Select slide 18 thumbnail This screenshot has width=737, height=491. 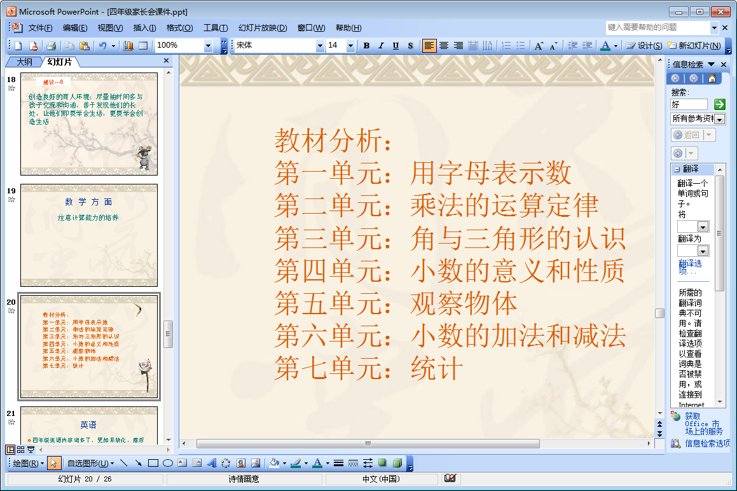point(89,124)
